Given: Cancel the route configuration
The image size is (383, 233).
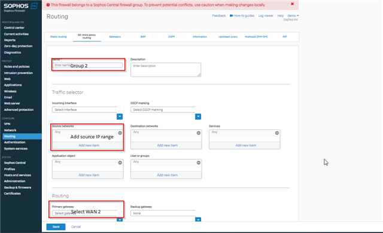Looking at the screenshot, I should tap(76, 226).
